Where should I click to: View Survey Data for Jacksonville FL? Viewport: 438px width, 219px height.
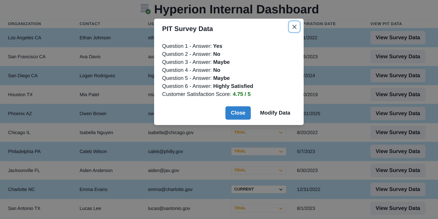398,170
